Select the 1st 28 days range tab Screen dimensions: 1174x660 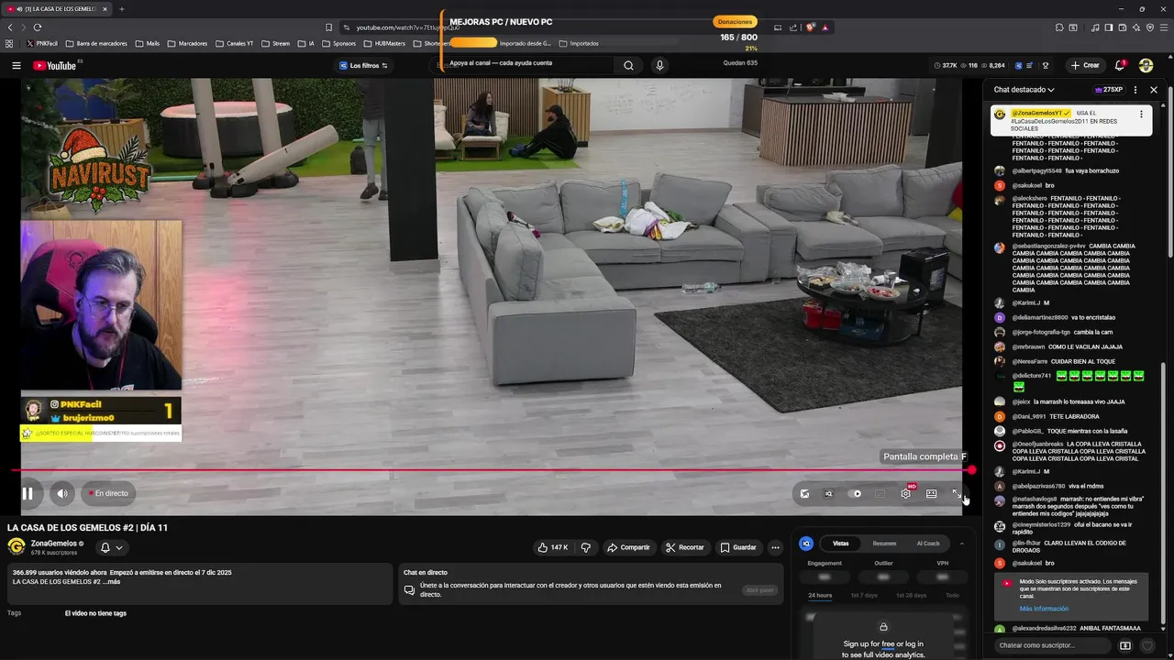911,596
